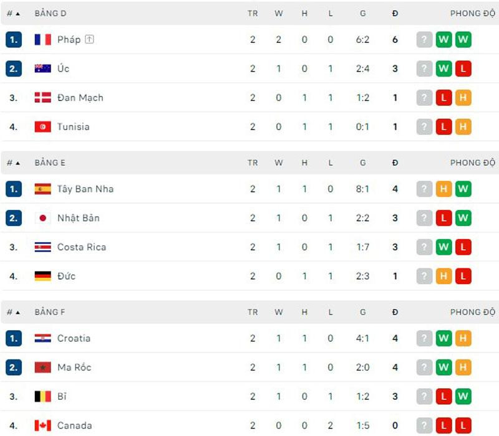Click the Australia flag icon
Screen dimensions: 499x436
coord(42,69)
